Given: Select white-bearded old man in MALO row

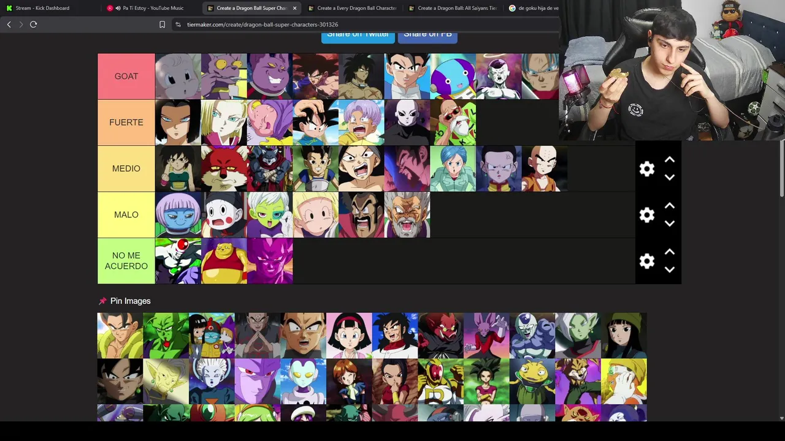Looking at the screenshot, I should pos(407,214).
